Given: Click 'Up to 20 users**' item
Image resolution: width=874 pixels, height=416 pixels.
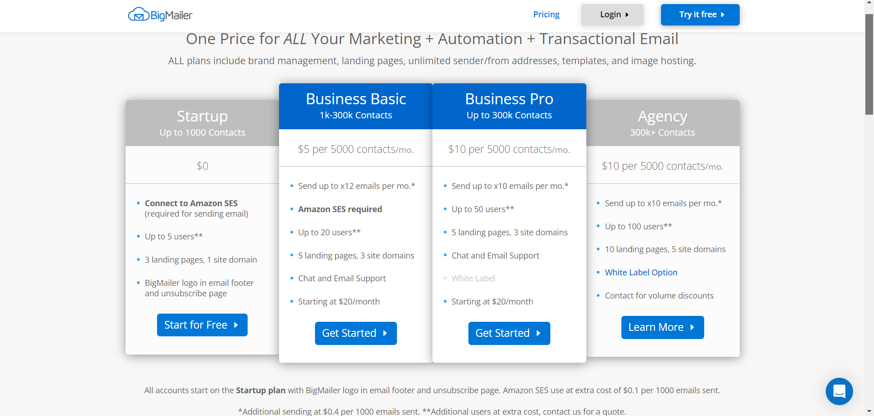Looking at the screenshot, I should 329,232.
